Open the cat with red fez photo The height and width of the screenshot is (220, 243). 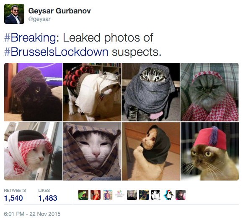point(209,152)
